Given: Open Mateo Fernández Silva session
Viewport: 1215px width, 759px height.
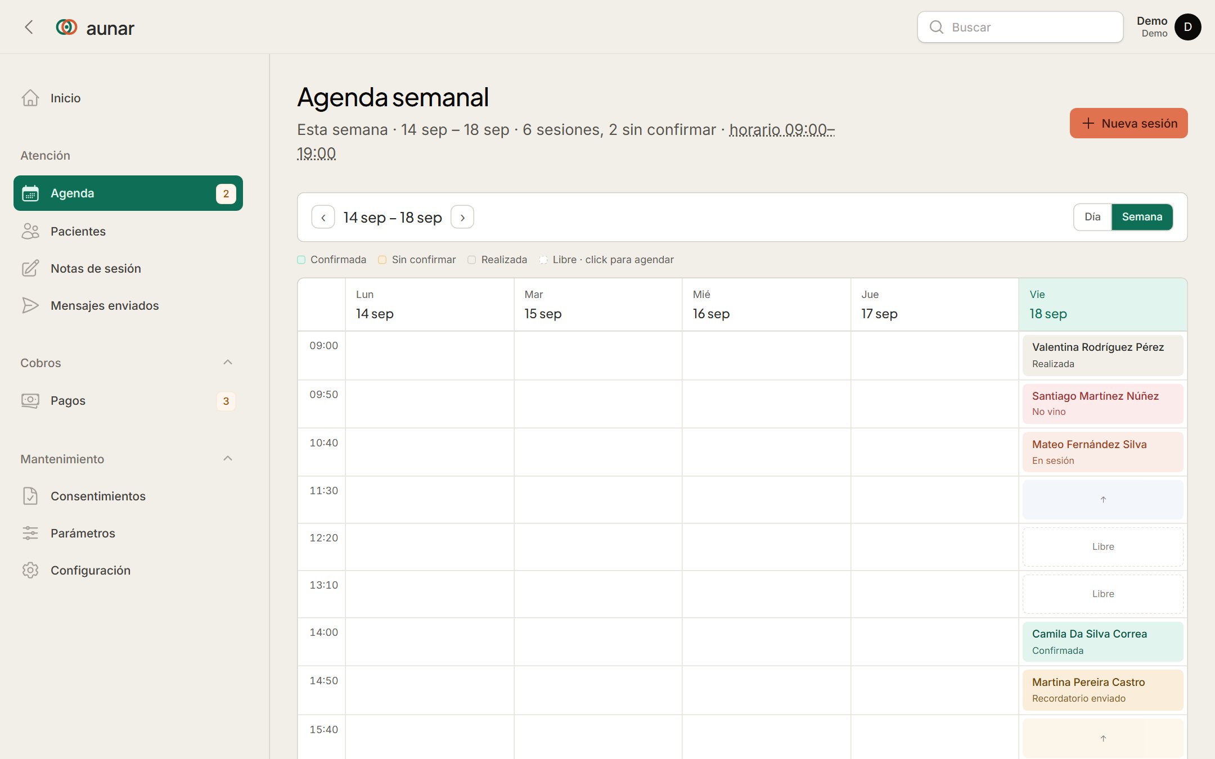Looking at the screenshot, I should pyautogui.click(x=1102, y=452).
